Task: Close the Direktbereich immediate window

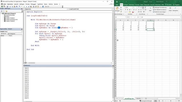Action: tap(113, 65)
